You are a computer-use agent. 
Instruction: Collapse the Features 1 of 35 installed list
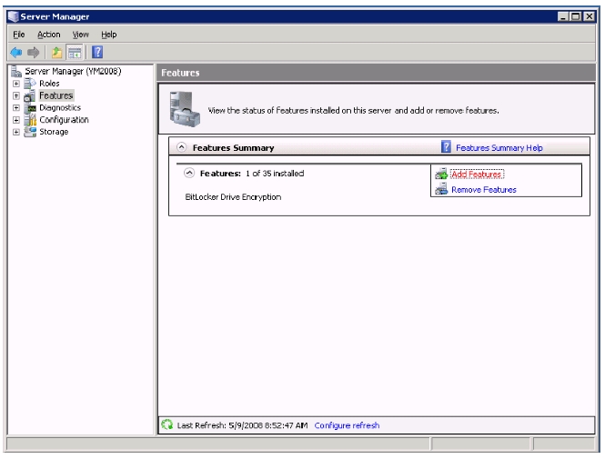click(x=189, y=173)
